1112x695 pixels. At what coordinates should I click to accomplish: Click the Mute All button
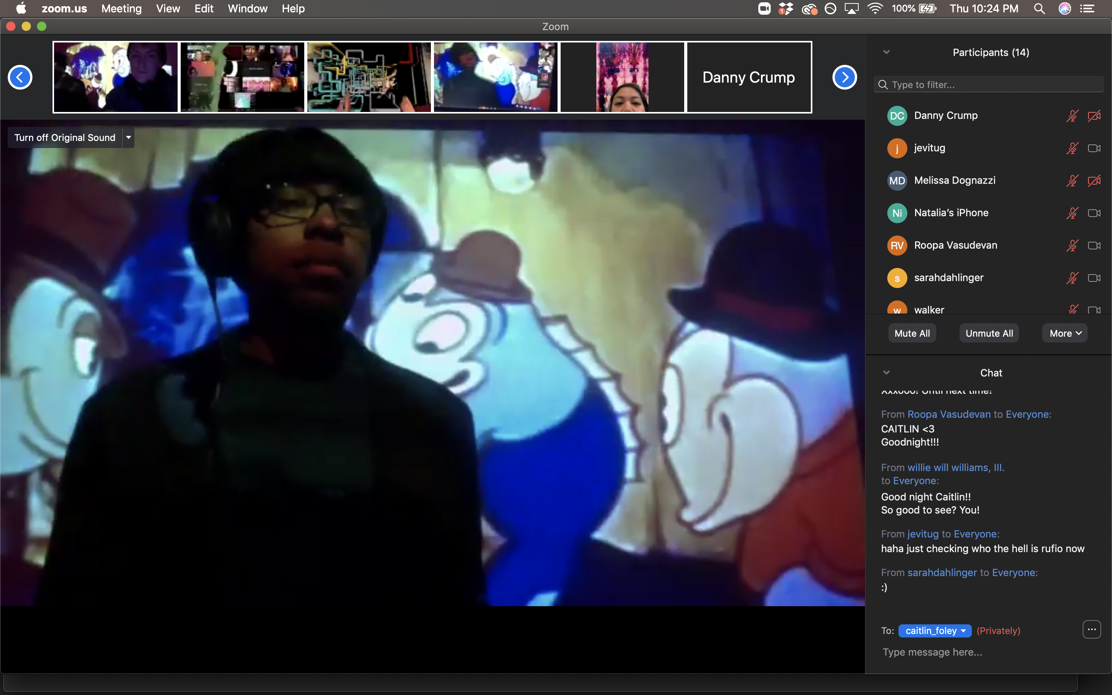point(912,333)
